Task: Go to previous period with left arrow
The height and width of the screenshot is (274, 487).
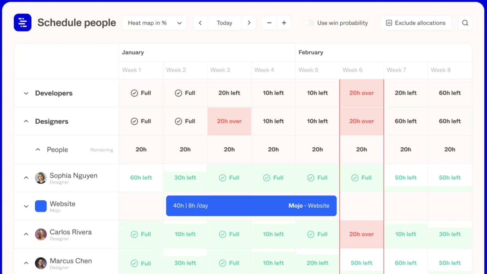Action: [200, 23]
